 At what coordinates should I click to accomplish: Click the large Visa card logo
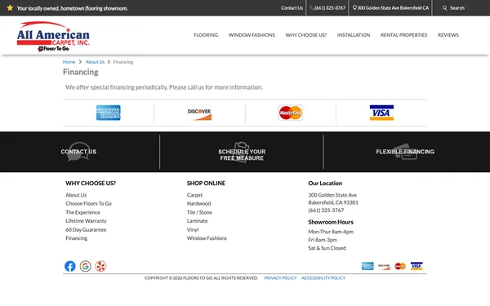coord(381,113)
